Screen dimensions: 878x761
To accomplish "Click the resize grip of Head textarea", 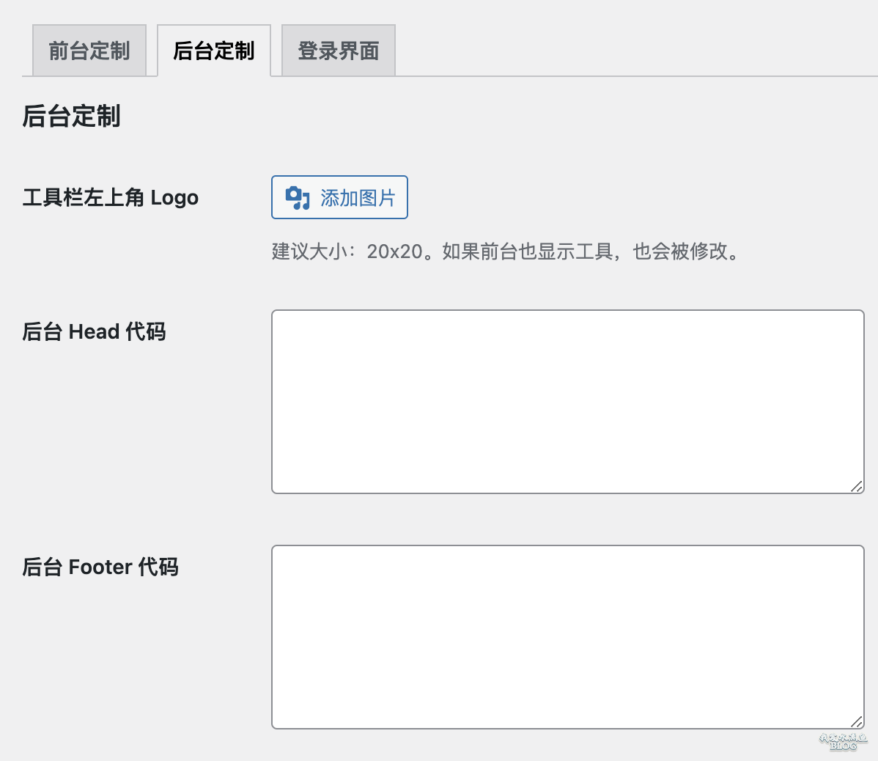I will click(857, 487).
